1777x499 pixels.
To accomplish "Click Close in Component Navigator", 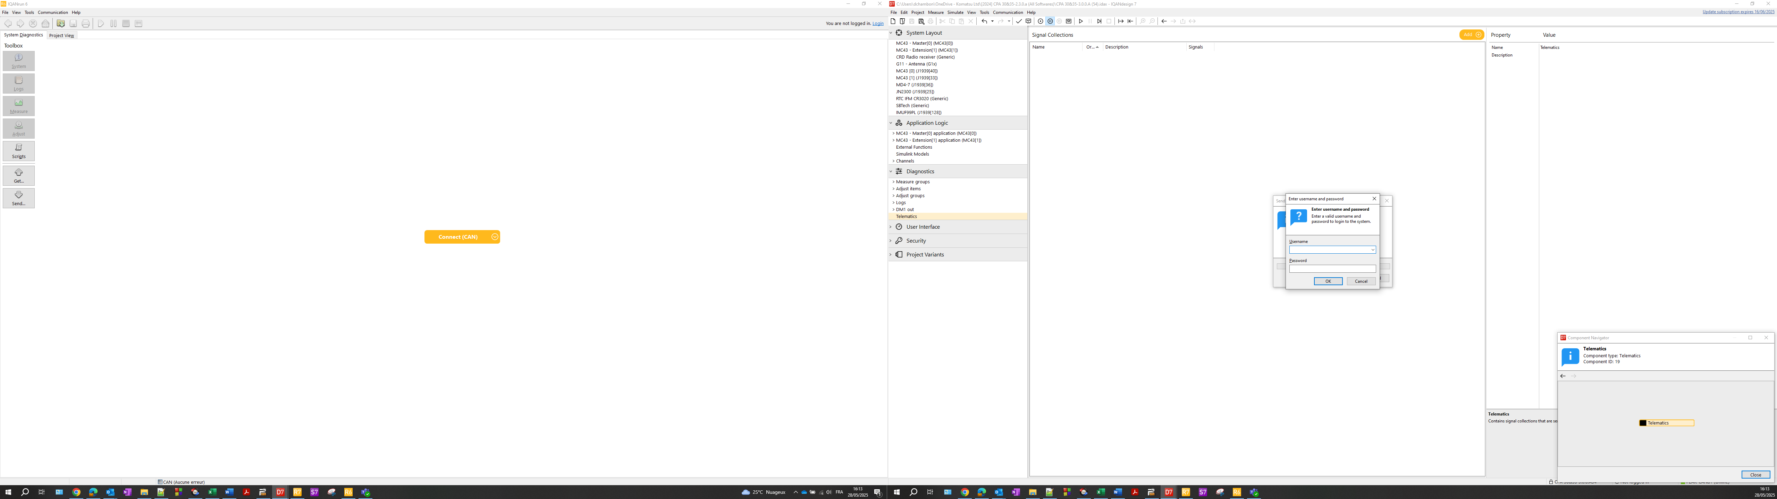I will pyautogui.click(x=1755, y=475).
